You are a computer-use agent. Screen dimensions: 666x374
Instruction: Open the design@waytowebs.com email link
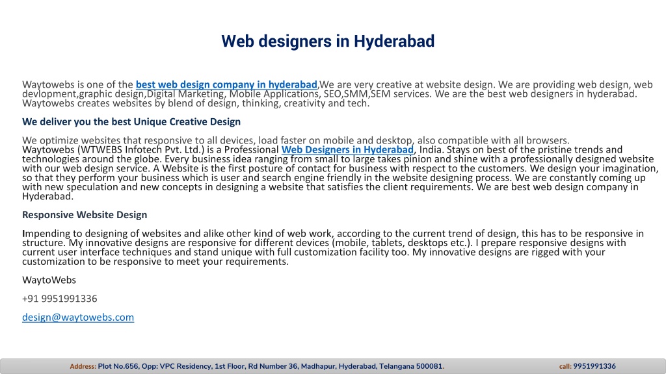coord(78,317)
